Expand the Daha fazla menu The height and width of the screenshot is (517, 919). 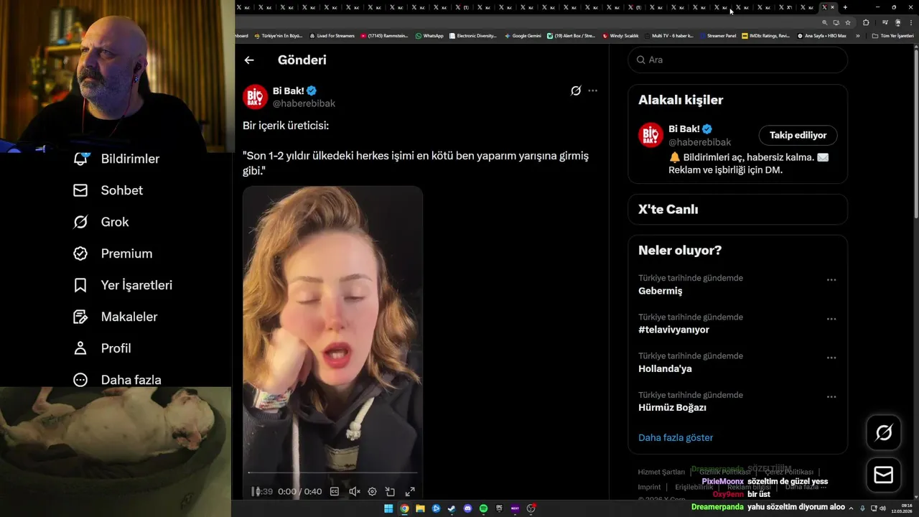click(x=117, y=380)
